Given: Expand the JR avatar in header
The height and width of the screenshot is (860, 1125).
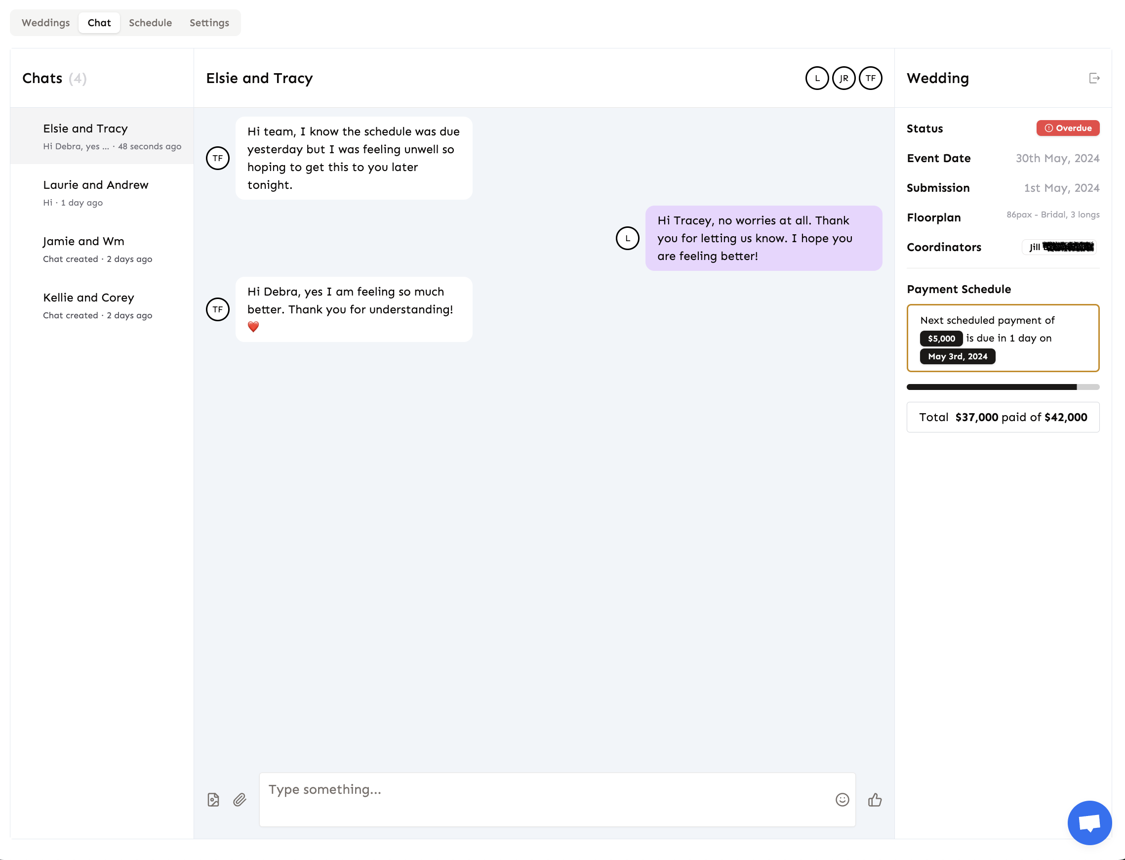Looking at the screenshot, I should (844, 78).
